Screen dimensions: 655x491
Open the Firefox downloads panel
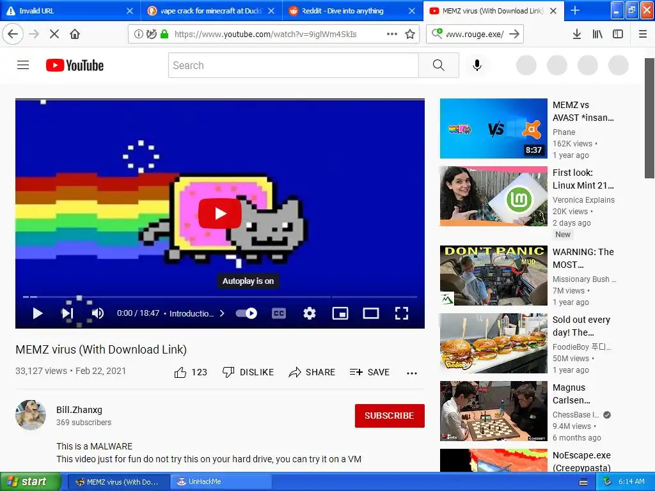click(x=576, y=35)
